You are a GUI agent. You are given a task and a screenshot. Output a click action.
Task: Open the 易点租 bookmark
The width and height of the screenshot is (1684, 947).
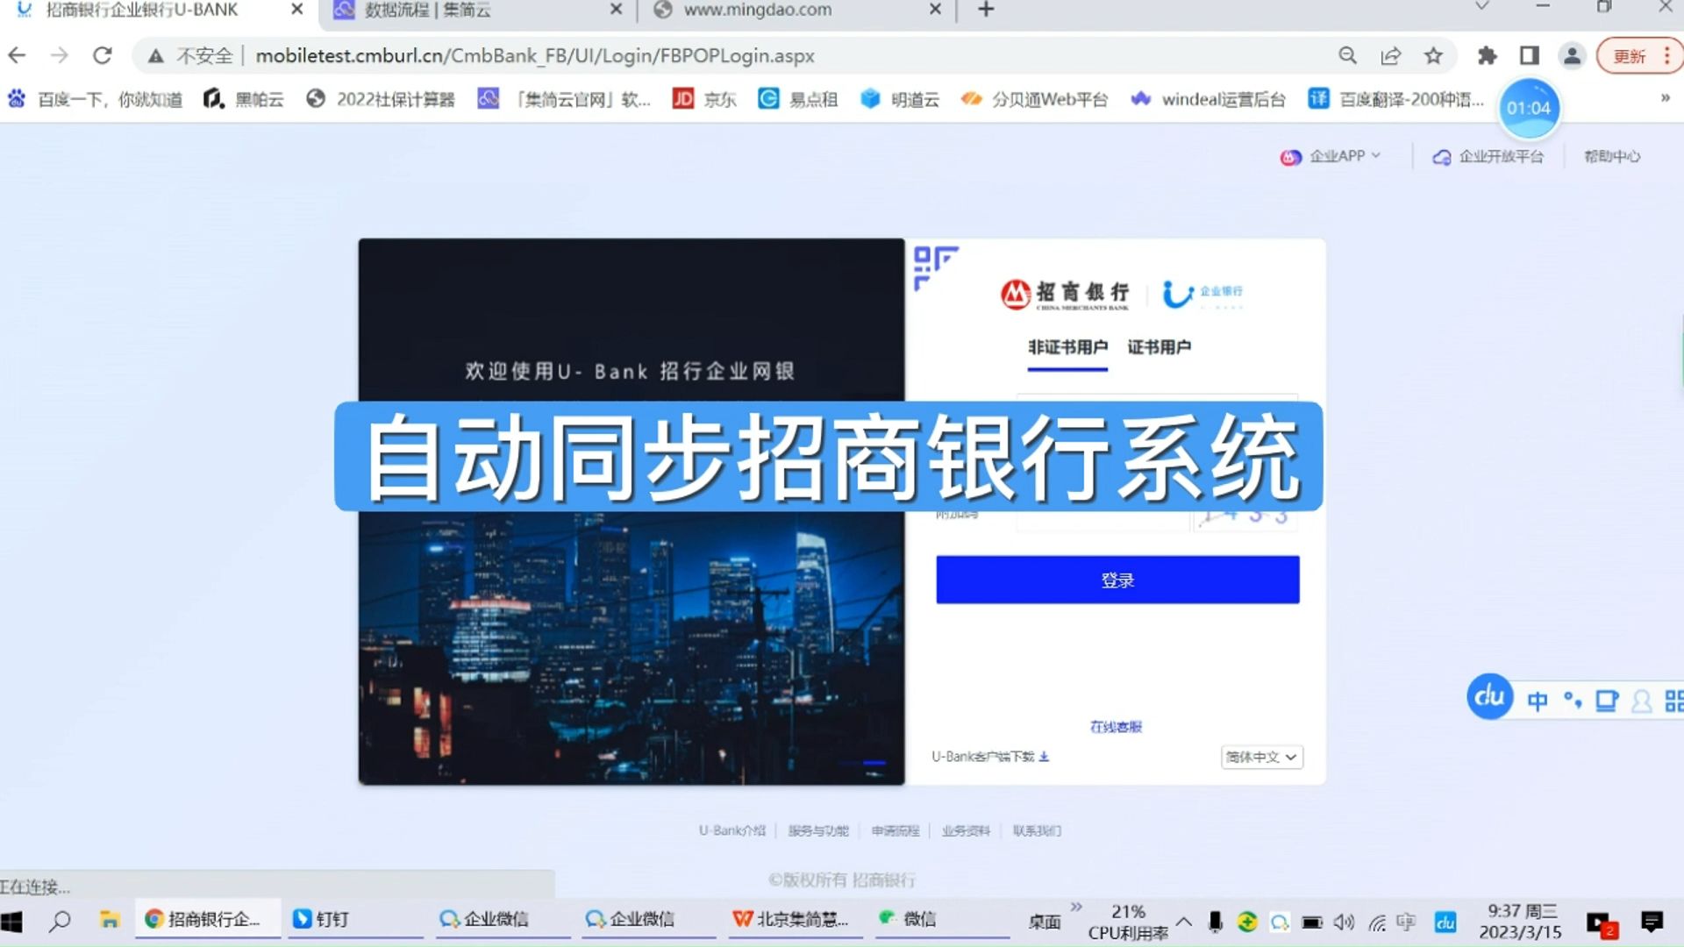click(x=798, y=100)
